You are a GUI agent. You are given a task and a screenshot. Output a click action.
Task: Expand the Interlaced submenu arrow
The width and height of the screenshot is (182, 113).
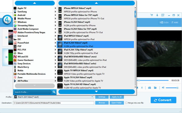tap(56, 36)
